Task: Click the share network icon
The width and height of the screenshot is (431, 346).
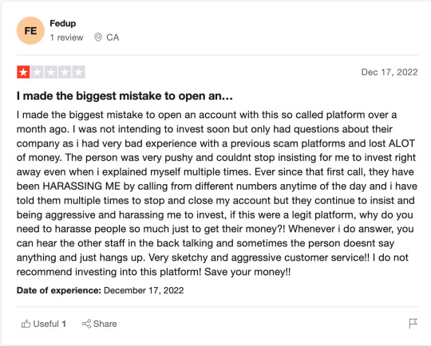Action: point(86,324)
